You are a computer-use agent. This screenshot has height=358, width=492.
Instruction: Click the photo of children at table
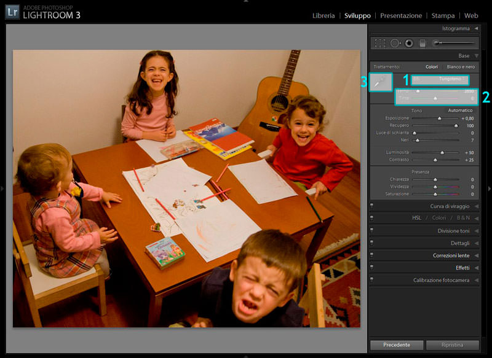186,189
